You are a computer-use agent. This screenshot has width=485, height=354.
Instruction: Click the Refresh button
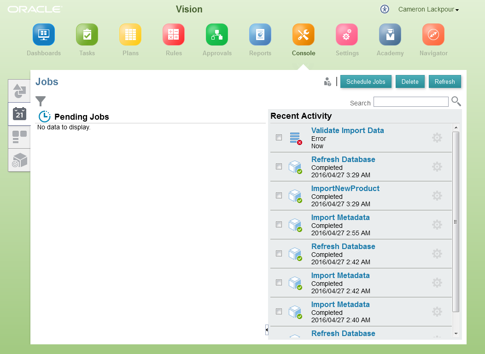pyautogui.click(x=445, y=81)
